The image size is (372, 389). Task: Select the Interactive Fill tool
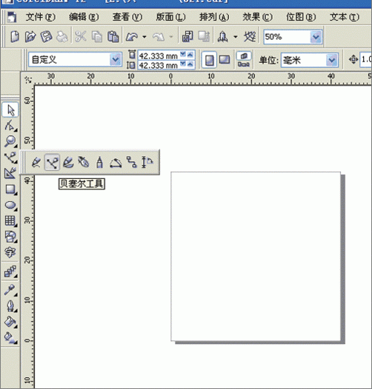point(10,337)
